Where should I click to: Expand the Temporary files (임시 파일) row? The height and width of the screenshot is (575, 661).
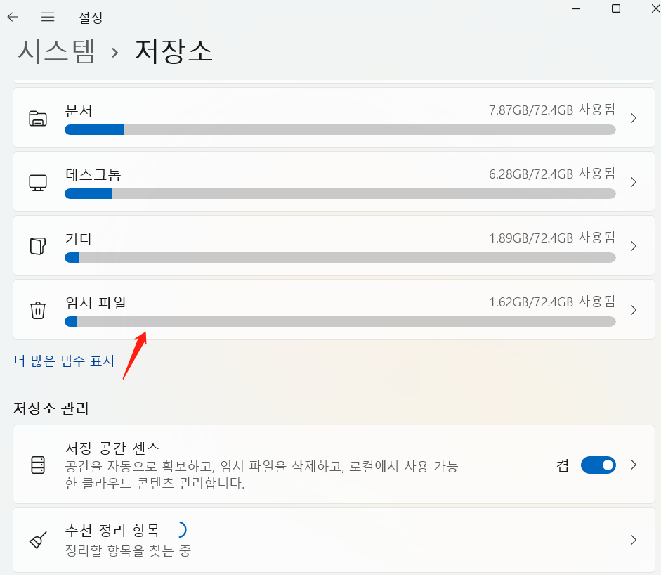[x=633, y=310]
